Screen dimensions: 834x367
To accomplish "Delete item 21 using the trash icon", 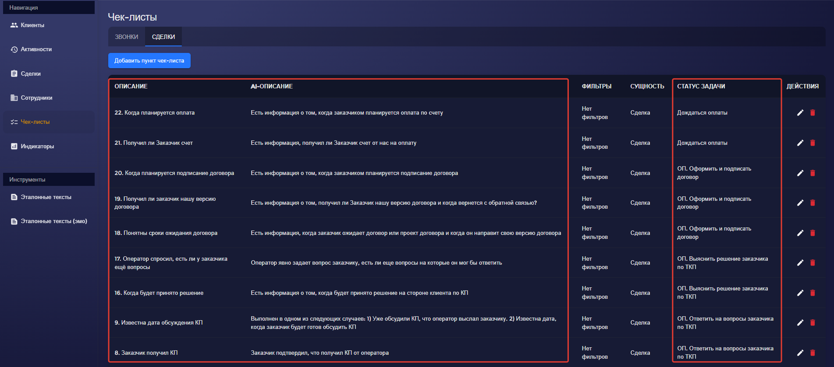I will click(813, 143).
